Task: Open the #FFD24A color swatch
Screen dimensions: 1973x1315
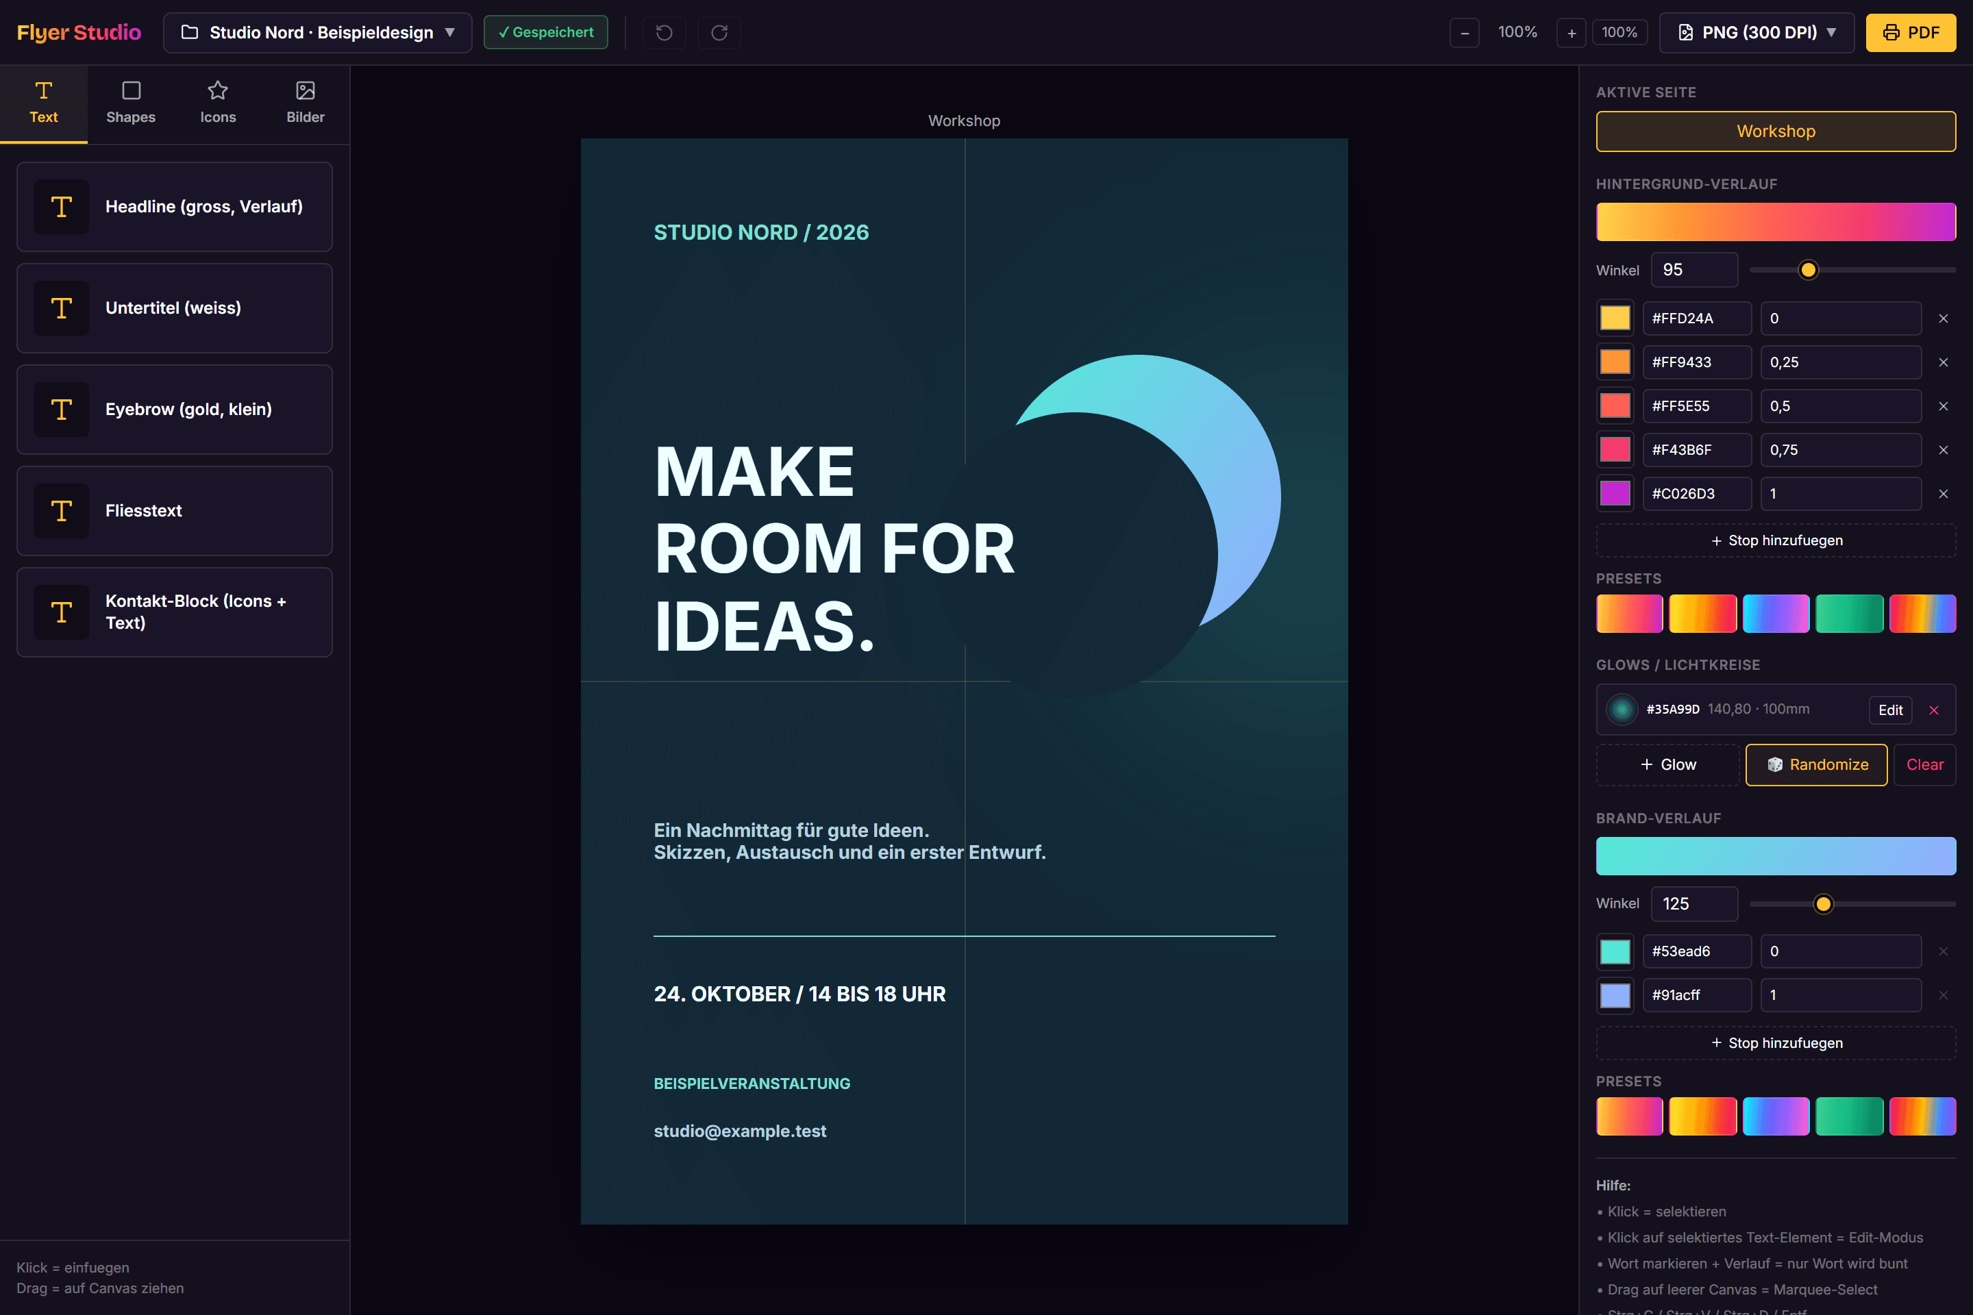Action: [x=1615, y=318]
